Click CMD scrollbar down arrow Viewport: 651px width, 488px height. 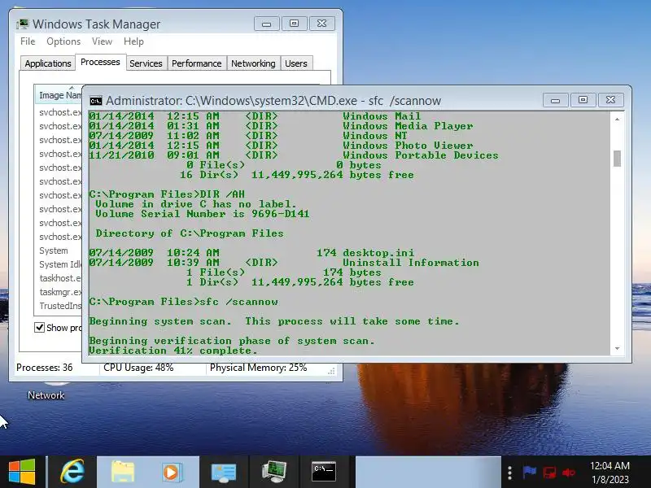click(618, 349)
